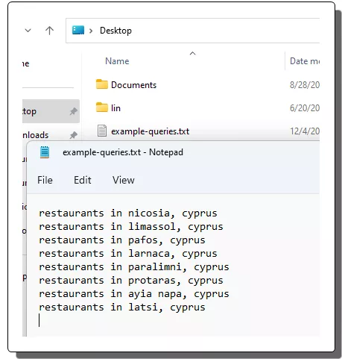Sort by the Date modified column
This screenshot has height=359, width=342.
305,61
